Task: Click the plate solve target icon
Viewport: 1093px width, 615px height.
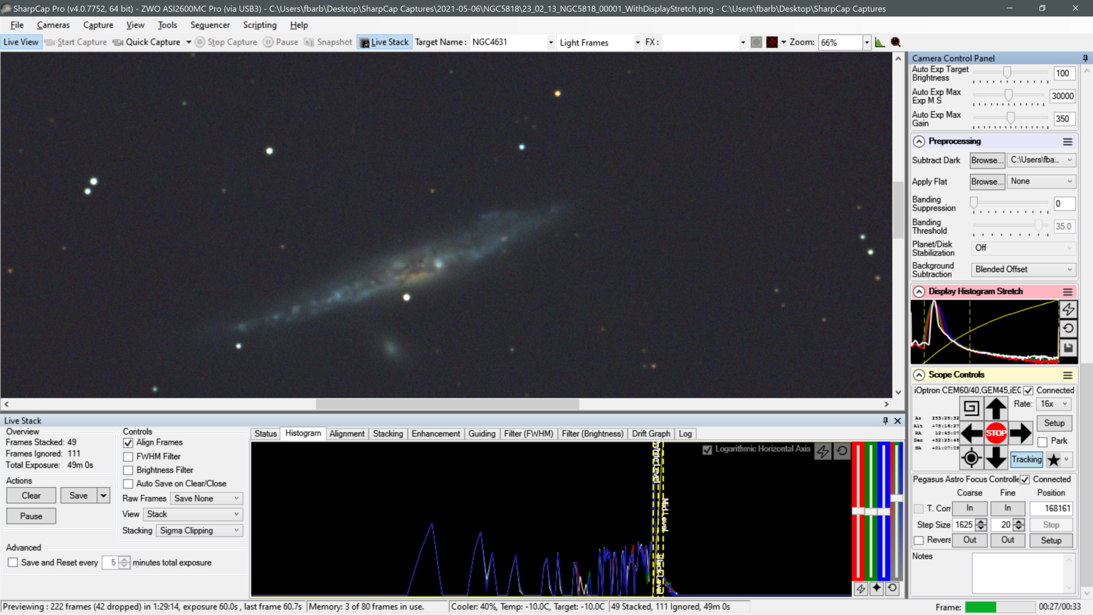Action: [972, 458]
